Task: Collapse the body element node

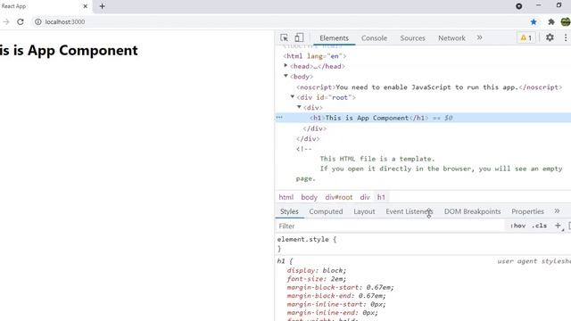Action: point(285,76)
